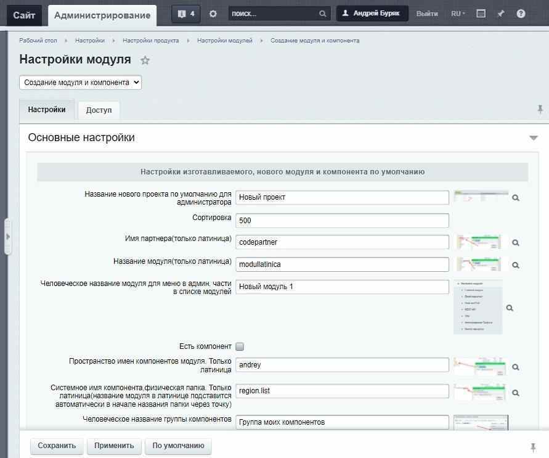This screenshot has height=458, width=549.
Task: Switch to the 'Доступ' tab
Action: point(99,110)
